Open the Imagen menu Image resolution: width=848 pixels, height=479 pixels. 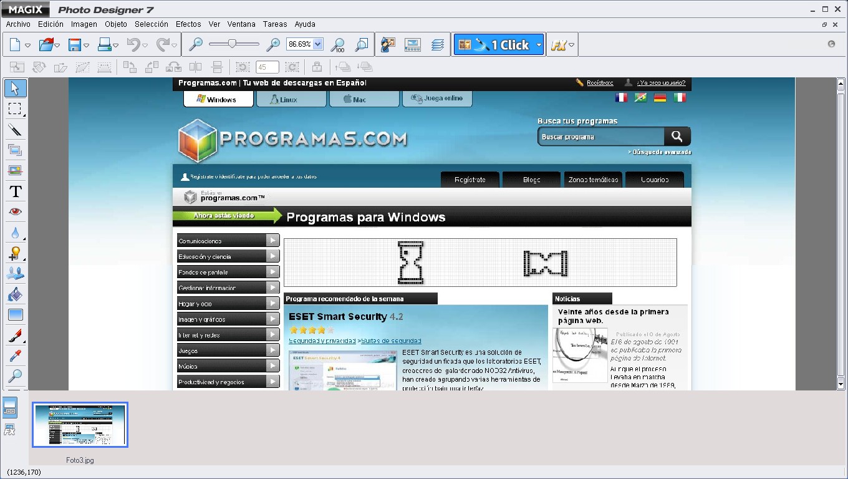84,24
